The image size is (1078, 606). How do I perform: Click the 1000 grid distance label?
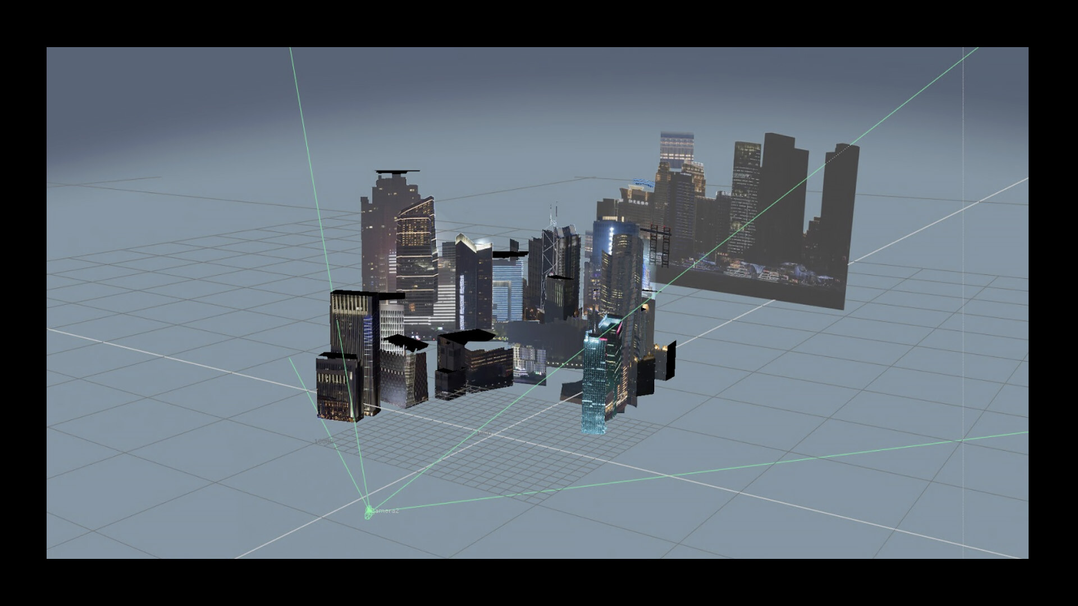[484, 433]
